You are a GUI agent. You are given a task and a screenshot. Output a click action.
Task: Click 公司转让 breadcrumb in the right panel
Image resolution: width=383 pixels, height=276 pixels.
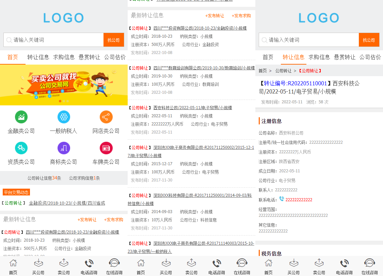coord(283,71)
